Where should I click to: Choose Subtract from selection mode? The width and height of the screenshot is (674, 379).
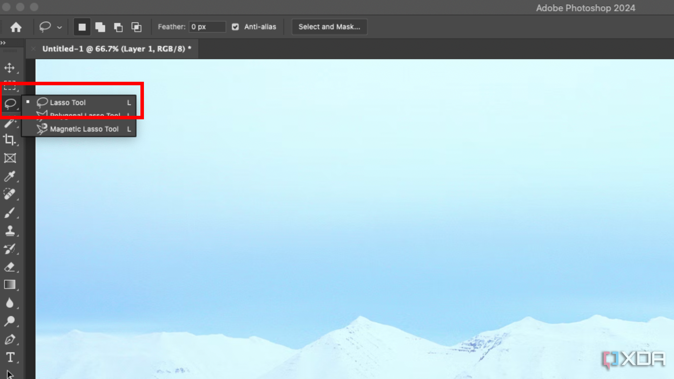[x=118, y=27]
